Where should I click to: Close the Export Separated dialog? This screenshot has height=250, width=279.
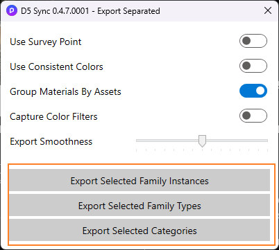pyautogui.click(x=268, y=10)
